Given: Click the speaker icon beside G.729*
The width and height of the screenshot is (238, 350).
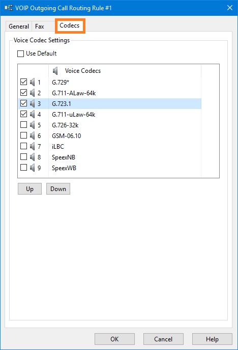Looking at the screenshot, I should click(x=33, y=82).
